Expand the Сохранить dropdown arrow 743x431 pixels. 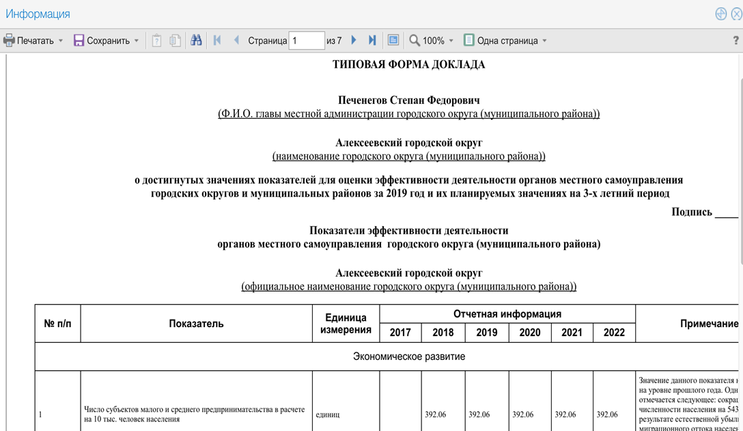click(x=137, y=41)
